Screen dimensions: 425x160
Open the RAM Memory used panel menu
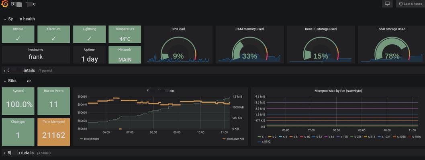249,29
